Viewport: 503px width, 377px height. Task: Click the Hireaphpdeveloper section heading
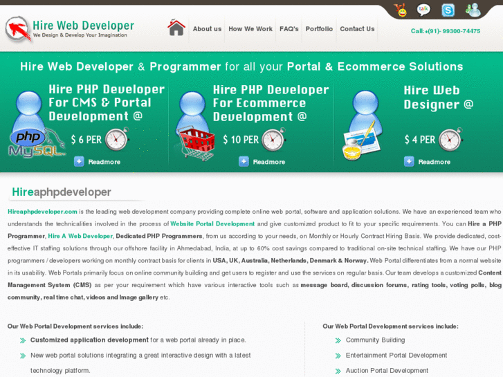(62, 192)
